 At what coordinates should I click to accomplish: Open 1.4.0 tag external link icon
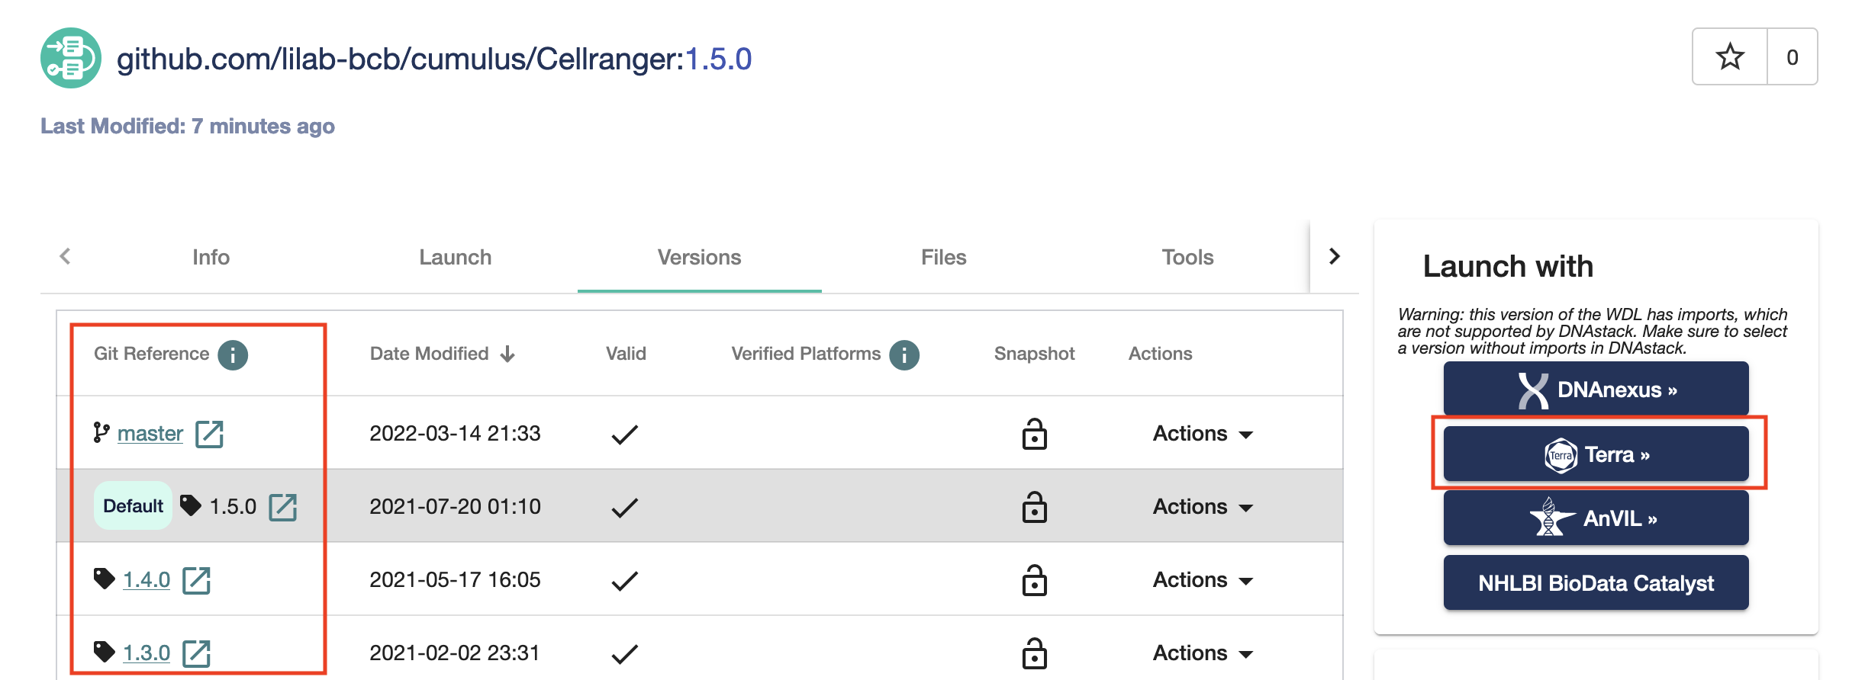point(196,580)
